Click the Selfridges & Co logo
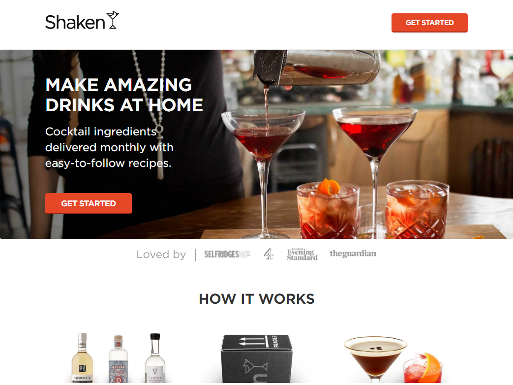This screenshot has height=385, width=513. click(x=227, y=254)
